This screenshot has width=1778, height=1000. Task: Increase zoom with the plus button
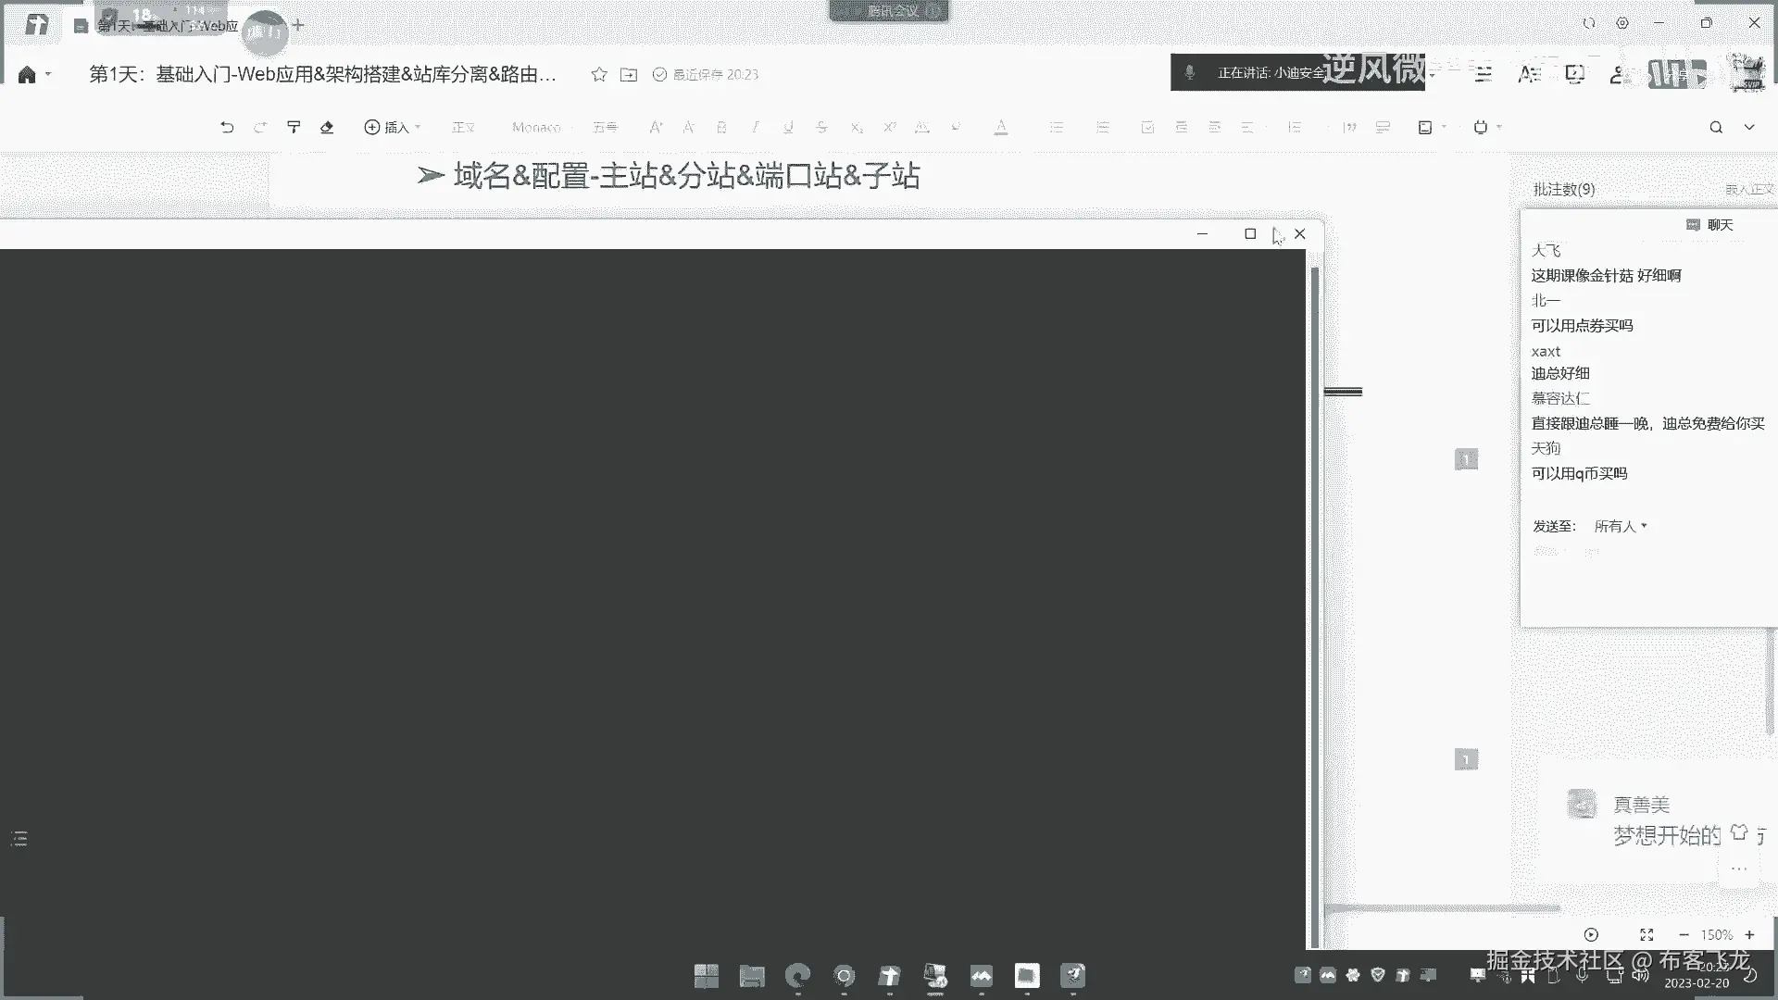[x=1749, y=935]
